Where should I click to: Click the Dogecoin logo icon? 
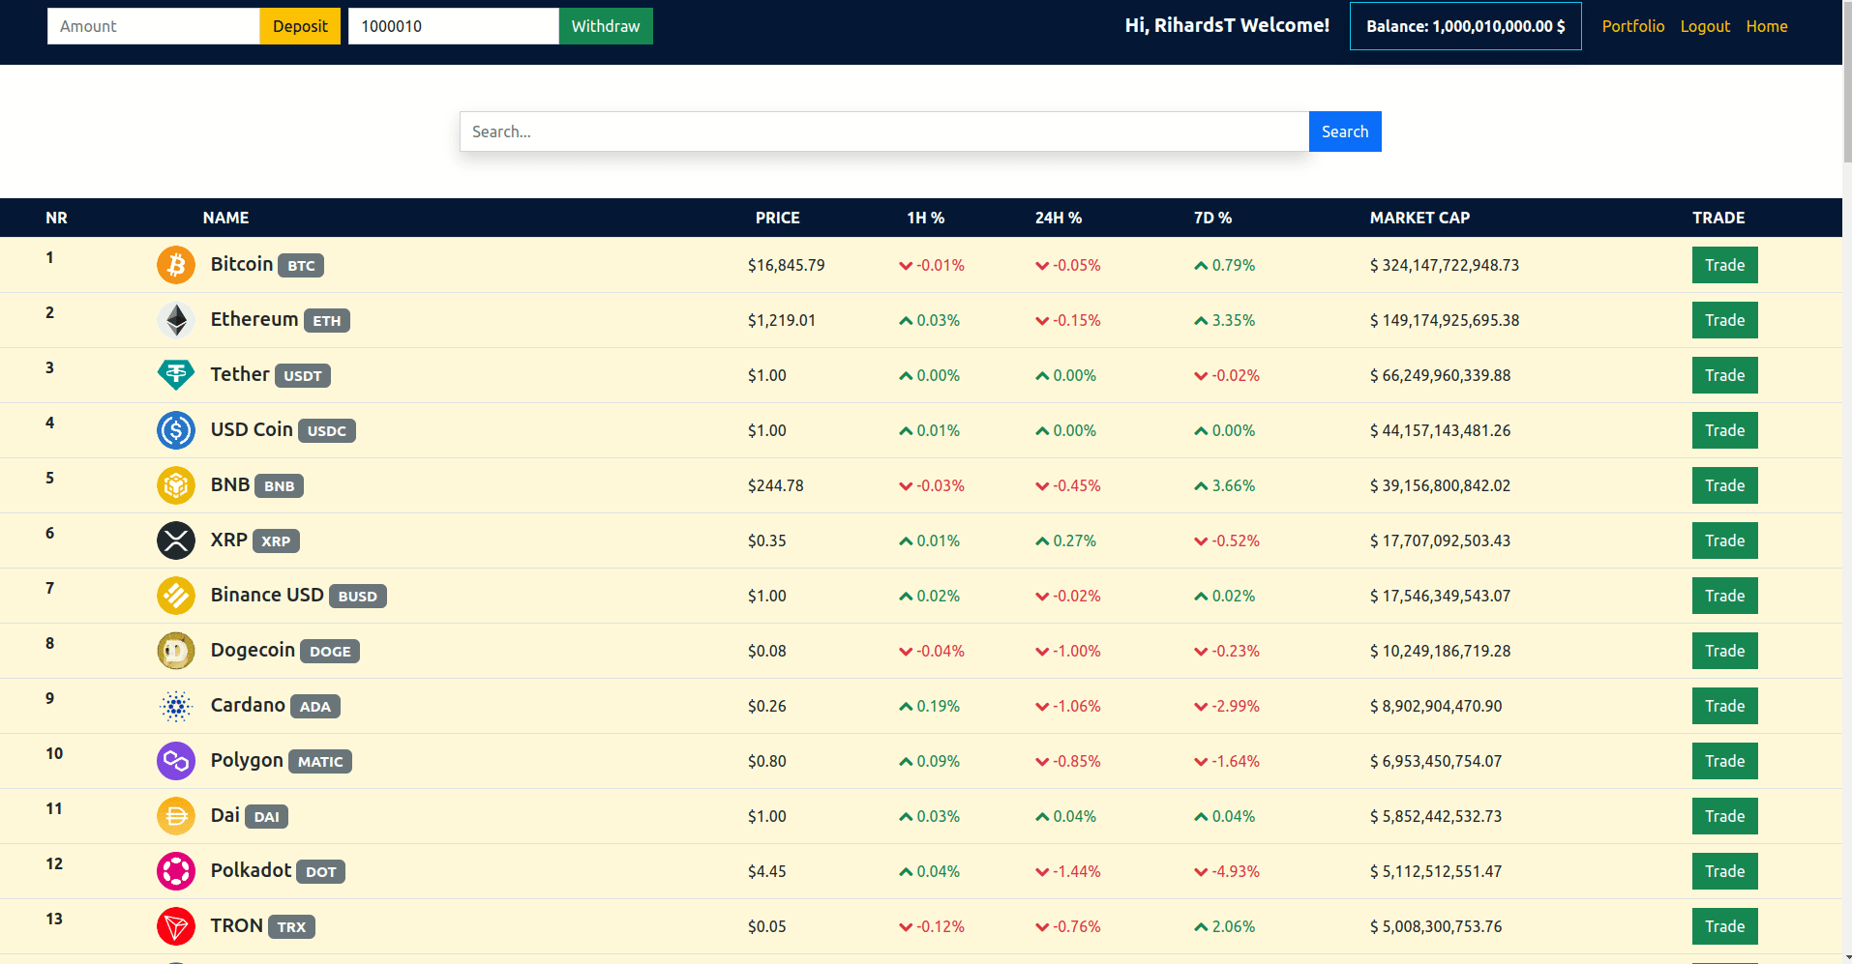tap(176, 651)
